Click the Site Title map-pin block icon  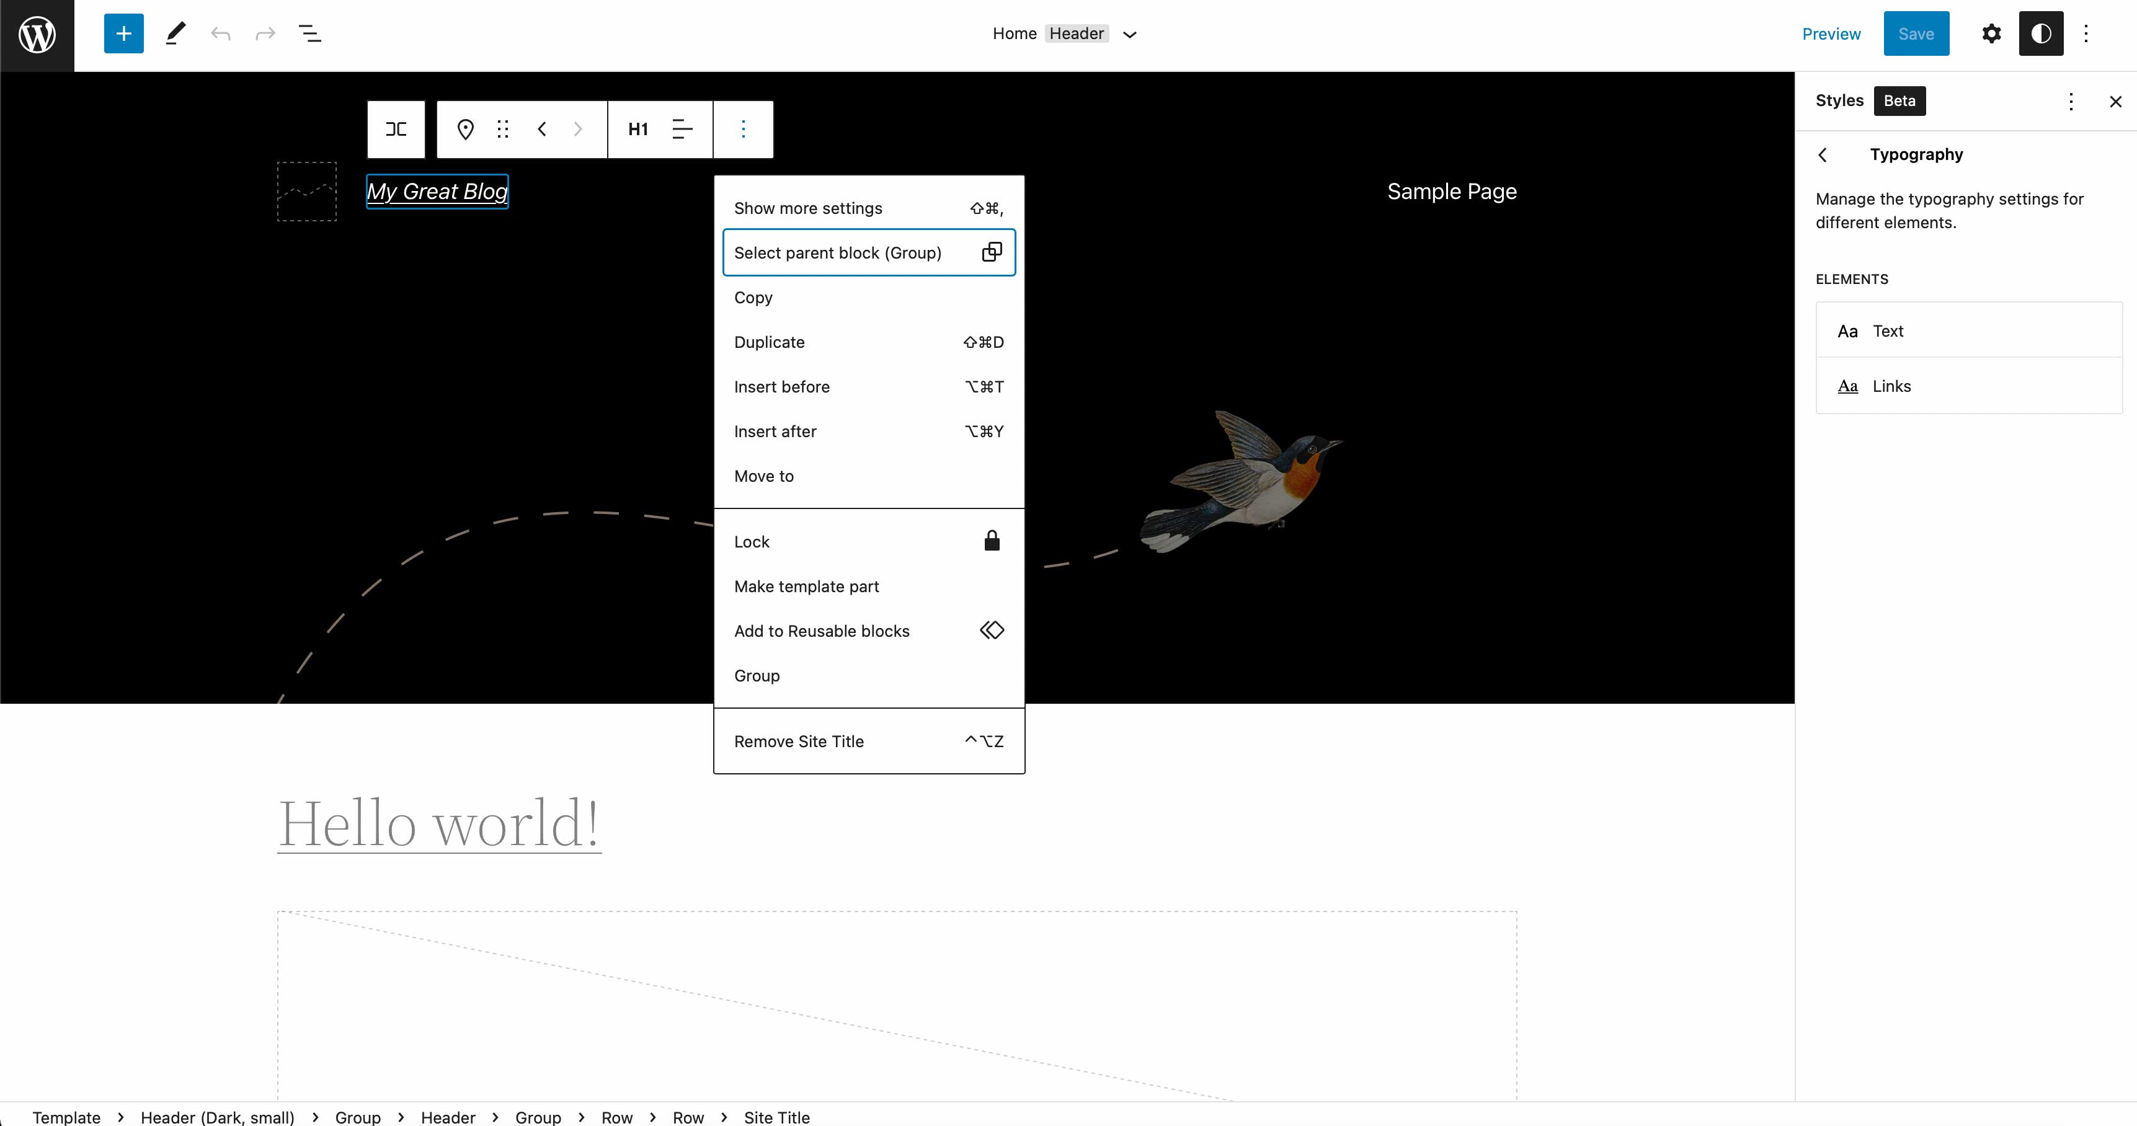465,130
